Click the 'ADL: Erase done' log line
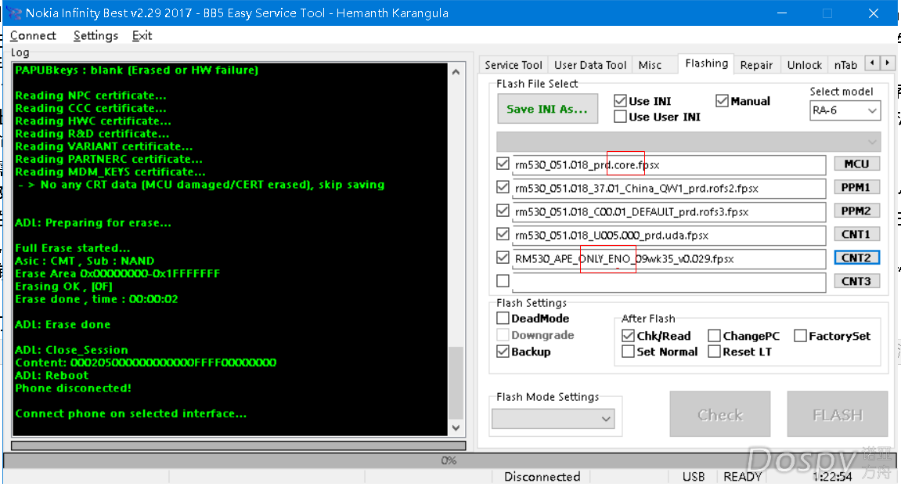 tap(63, 324)
